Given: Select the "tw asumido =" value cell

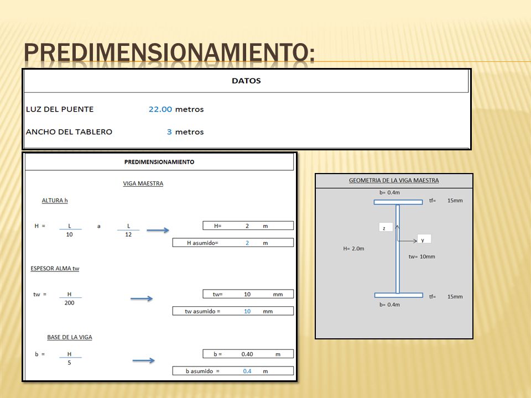Looking at the screenshot, I should point(233,311).
